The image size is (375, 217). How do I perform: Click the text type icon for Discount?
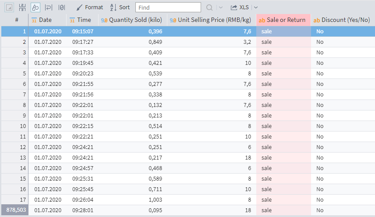point(316,20)
